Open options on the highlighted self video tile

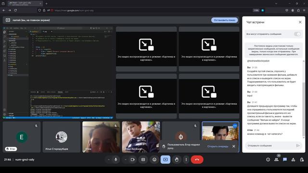(235, 126)
